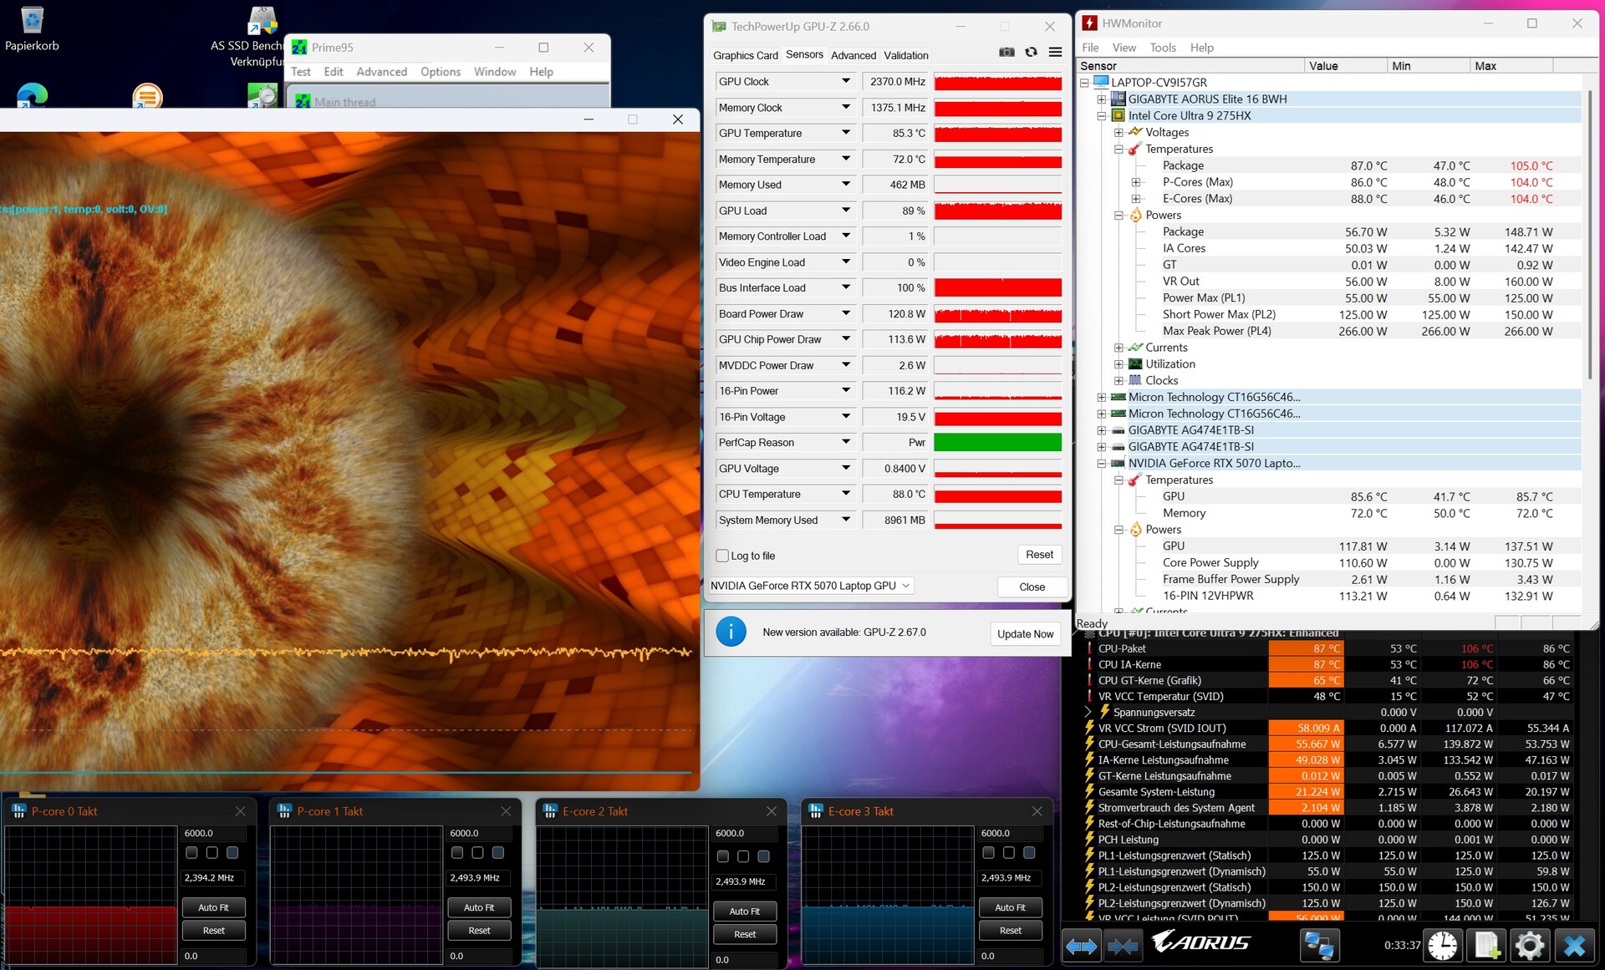Expand the GIGABYTE AORUS Elite 16 BWH node

coord(1101,99)
